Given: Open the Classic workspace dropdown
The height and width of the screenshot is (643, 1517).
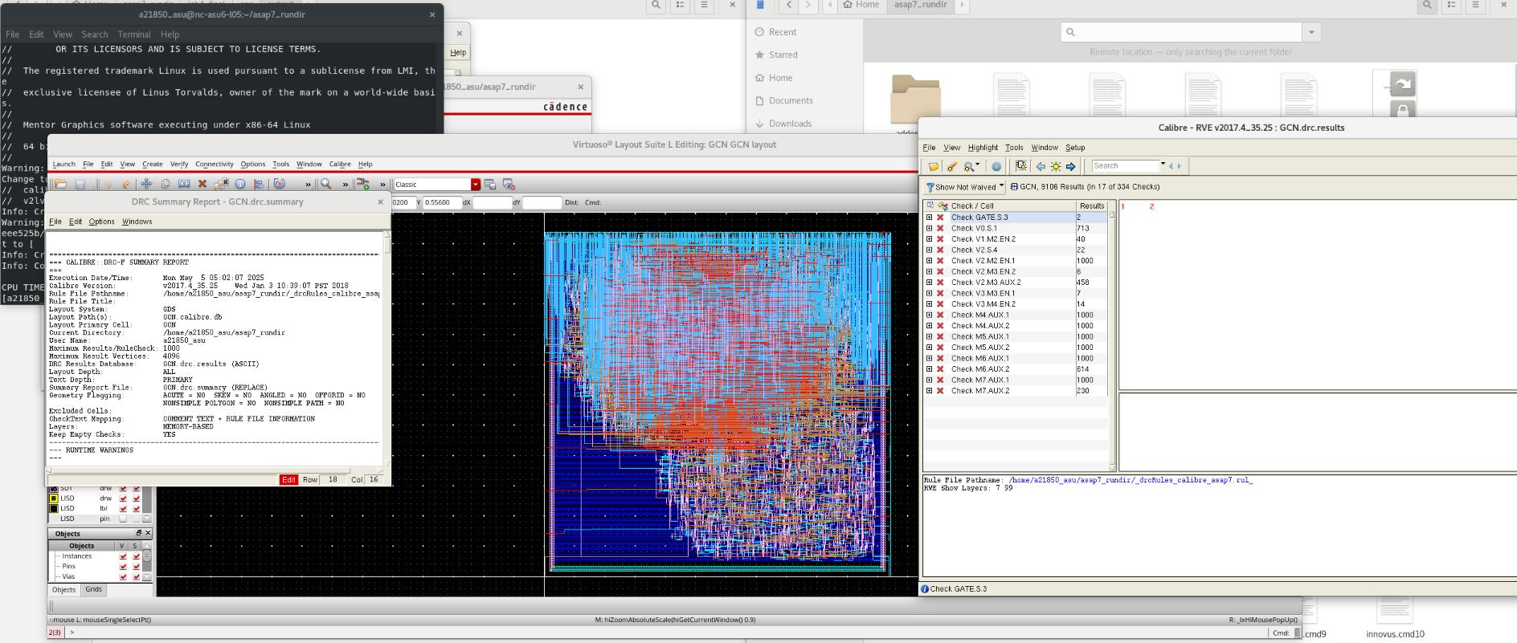Looking at the screenshot, I should pos(476,185).
